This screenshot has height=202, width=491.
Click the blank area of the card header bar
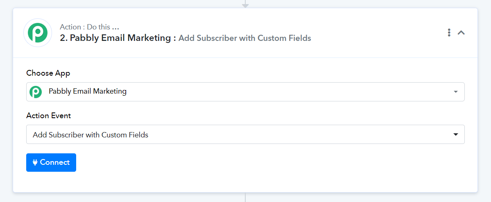point(376,33)
